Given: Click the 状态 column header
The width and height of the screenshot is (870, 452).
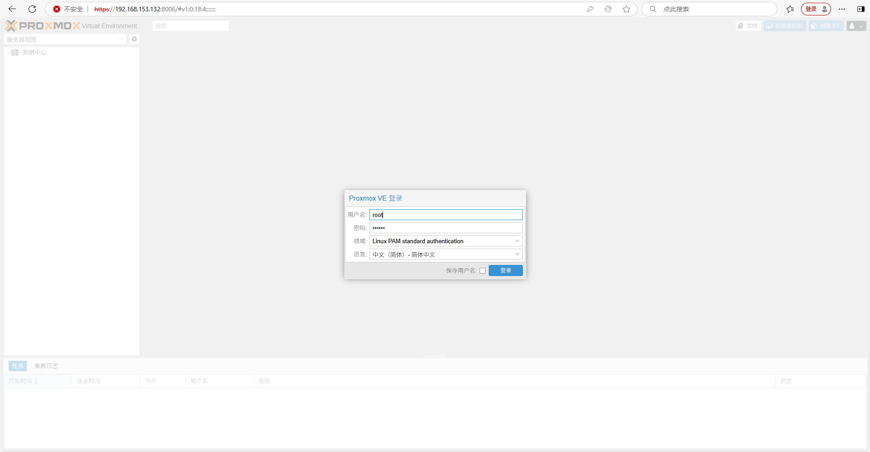Looking at the screenshot, I should (x=821, y=381).
